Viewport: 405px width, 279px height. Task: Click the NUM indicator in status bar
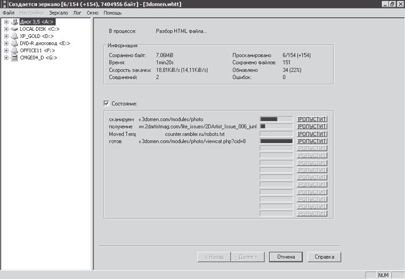click(x=384, y=275)
